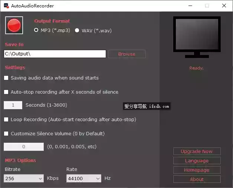This screenshot has height=188, width=233.
Task: Click the 'Hz' unit label
Action: 108,178
